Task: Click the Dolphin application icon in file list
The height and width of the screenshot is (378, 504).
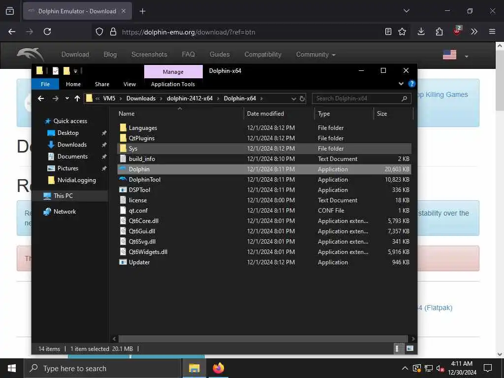Action: (x=123, y=169)
